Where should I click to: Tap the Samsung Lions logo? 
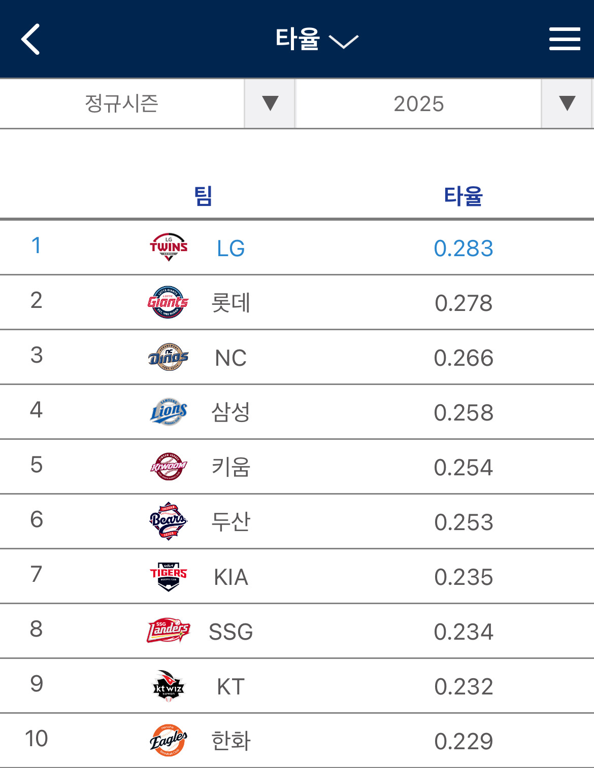(169, 412)
